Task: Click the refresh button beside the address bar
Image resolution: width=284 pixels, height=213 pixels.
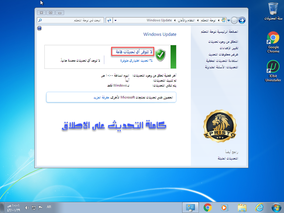Action: (x=109, y=20)
